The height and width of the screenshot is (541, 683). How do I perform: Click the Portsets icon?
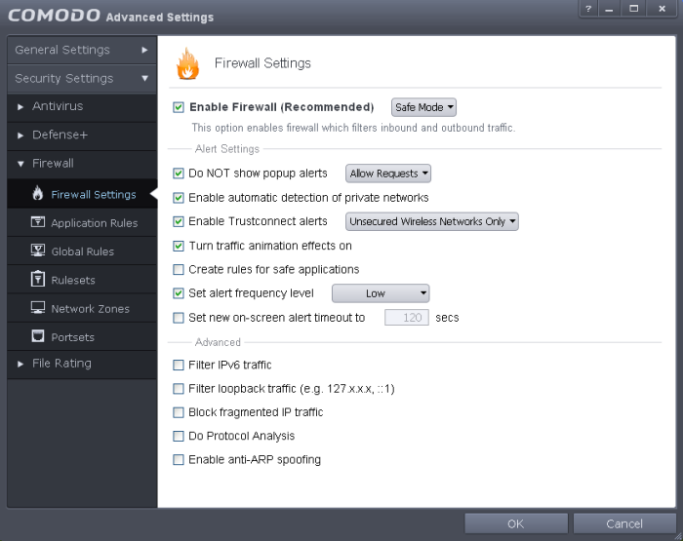(x=38, y=336)
